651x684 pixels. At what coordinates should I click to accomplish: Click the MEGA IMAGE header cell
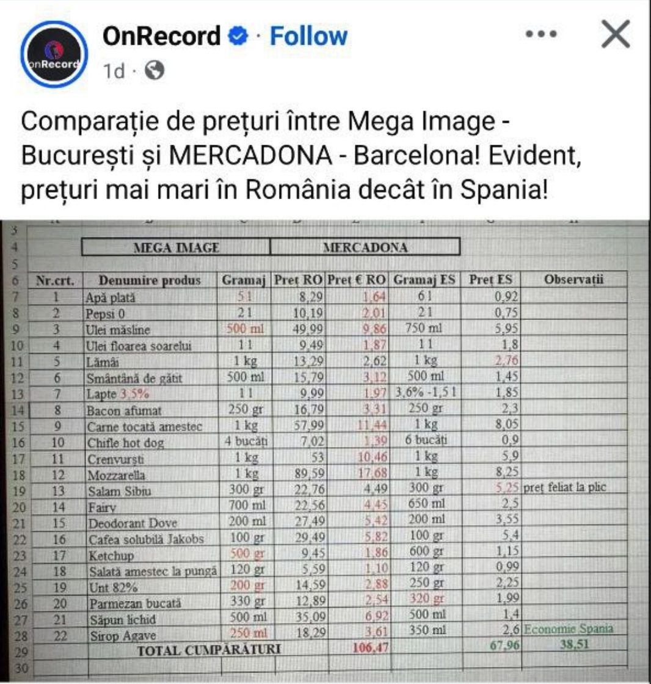[x=176, y=247]
